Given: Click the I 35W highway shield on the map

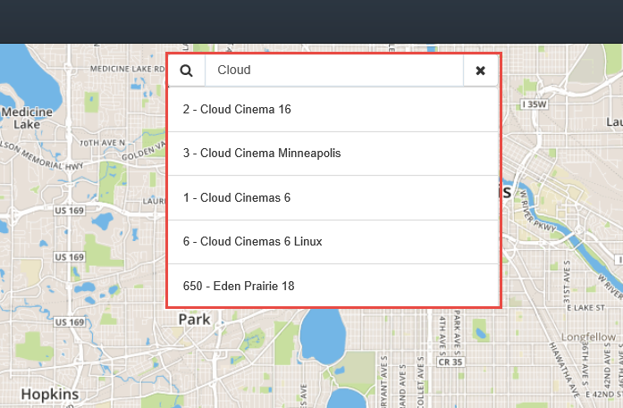Looking at the screenshot, I should coord(533,104).
